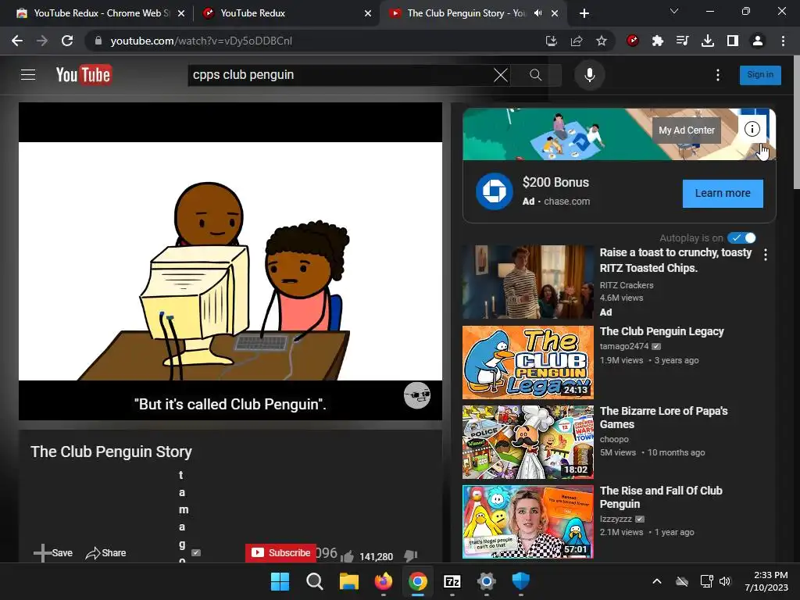This screenshot has width=800, height=600.
Task: Share this page icon in address bar
Action: pos(577,41)
